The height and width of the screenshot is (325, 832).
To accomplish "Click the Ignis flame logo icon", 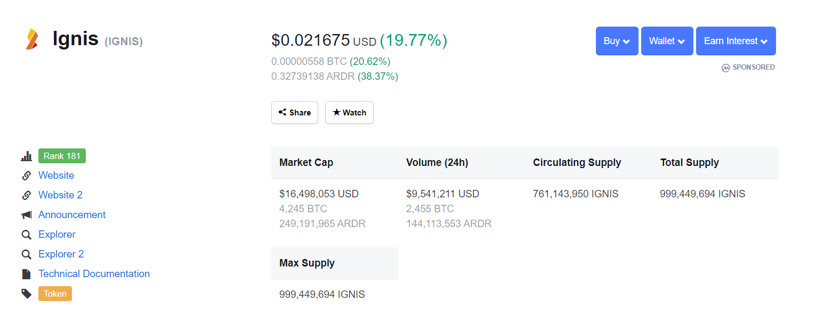I will pyautogui.click(x=33, y=39).
